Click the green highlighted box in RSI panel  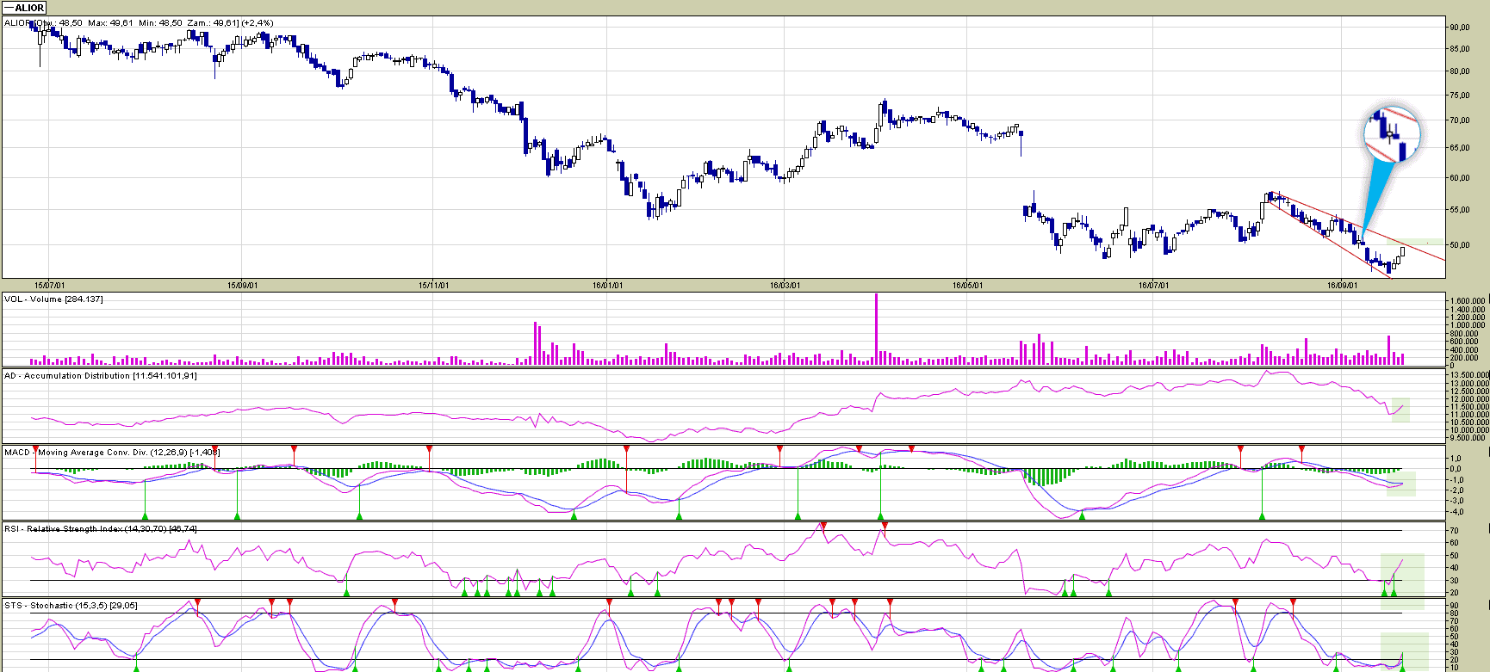[x=1402, y=575]
